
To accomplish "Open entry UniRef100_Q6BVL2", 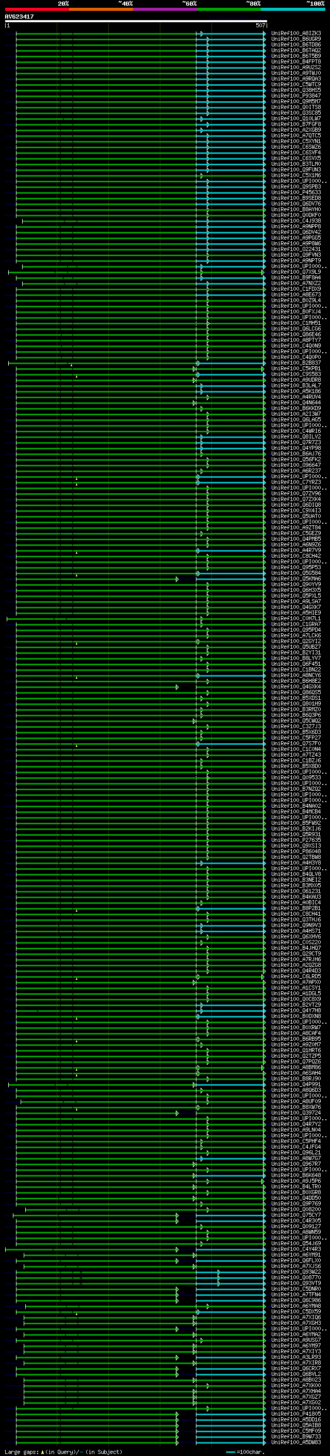I will tap(296, 1374).
